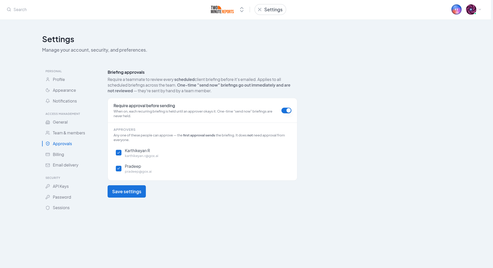Expand the Two Minute Reports workspace switcher

[x=242, y=10]
